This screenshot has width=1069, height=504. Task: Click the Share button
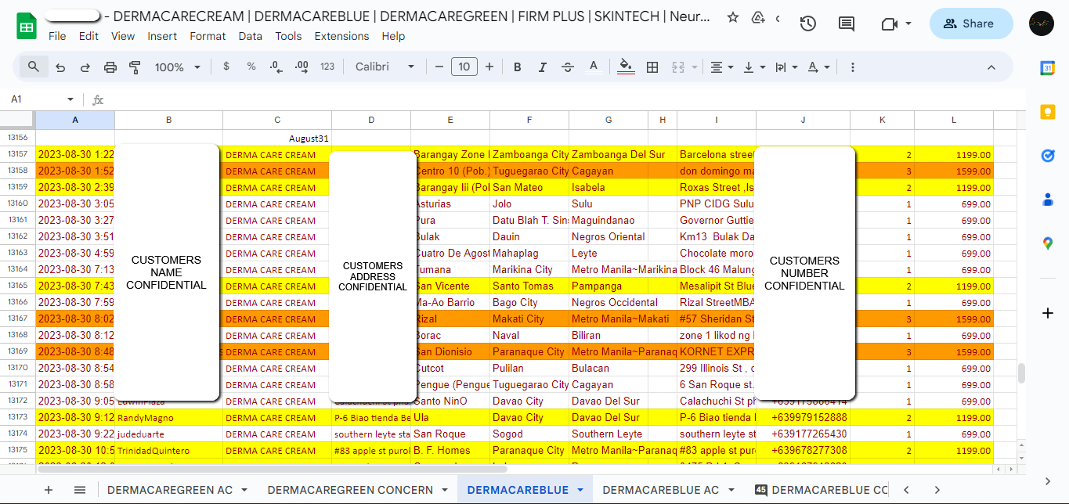tap(971, 23)
